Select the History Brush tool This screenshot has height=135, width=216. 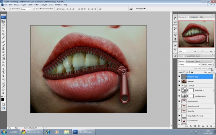click(x=3, y=52)
